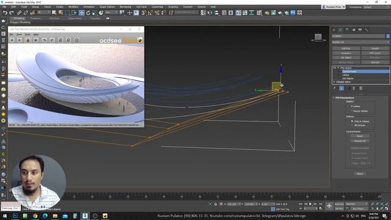Click the Reset control points button

pos(360,136)
